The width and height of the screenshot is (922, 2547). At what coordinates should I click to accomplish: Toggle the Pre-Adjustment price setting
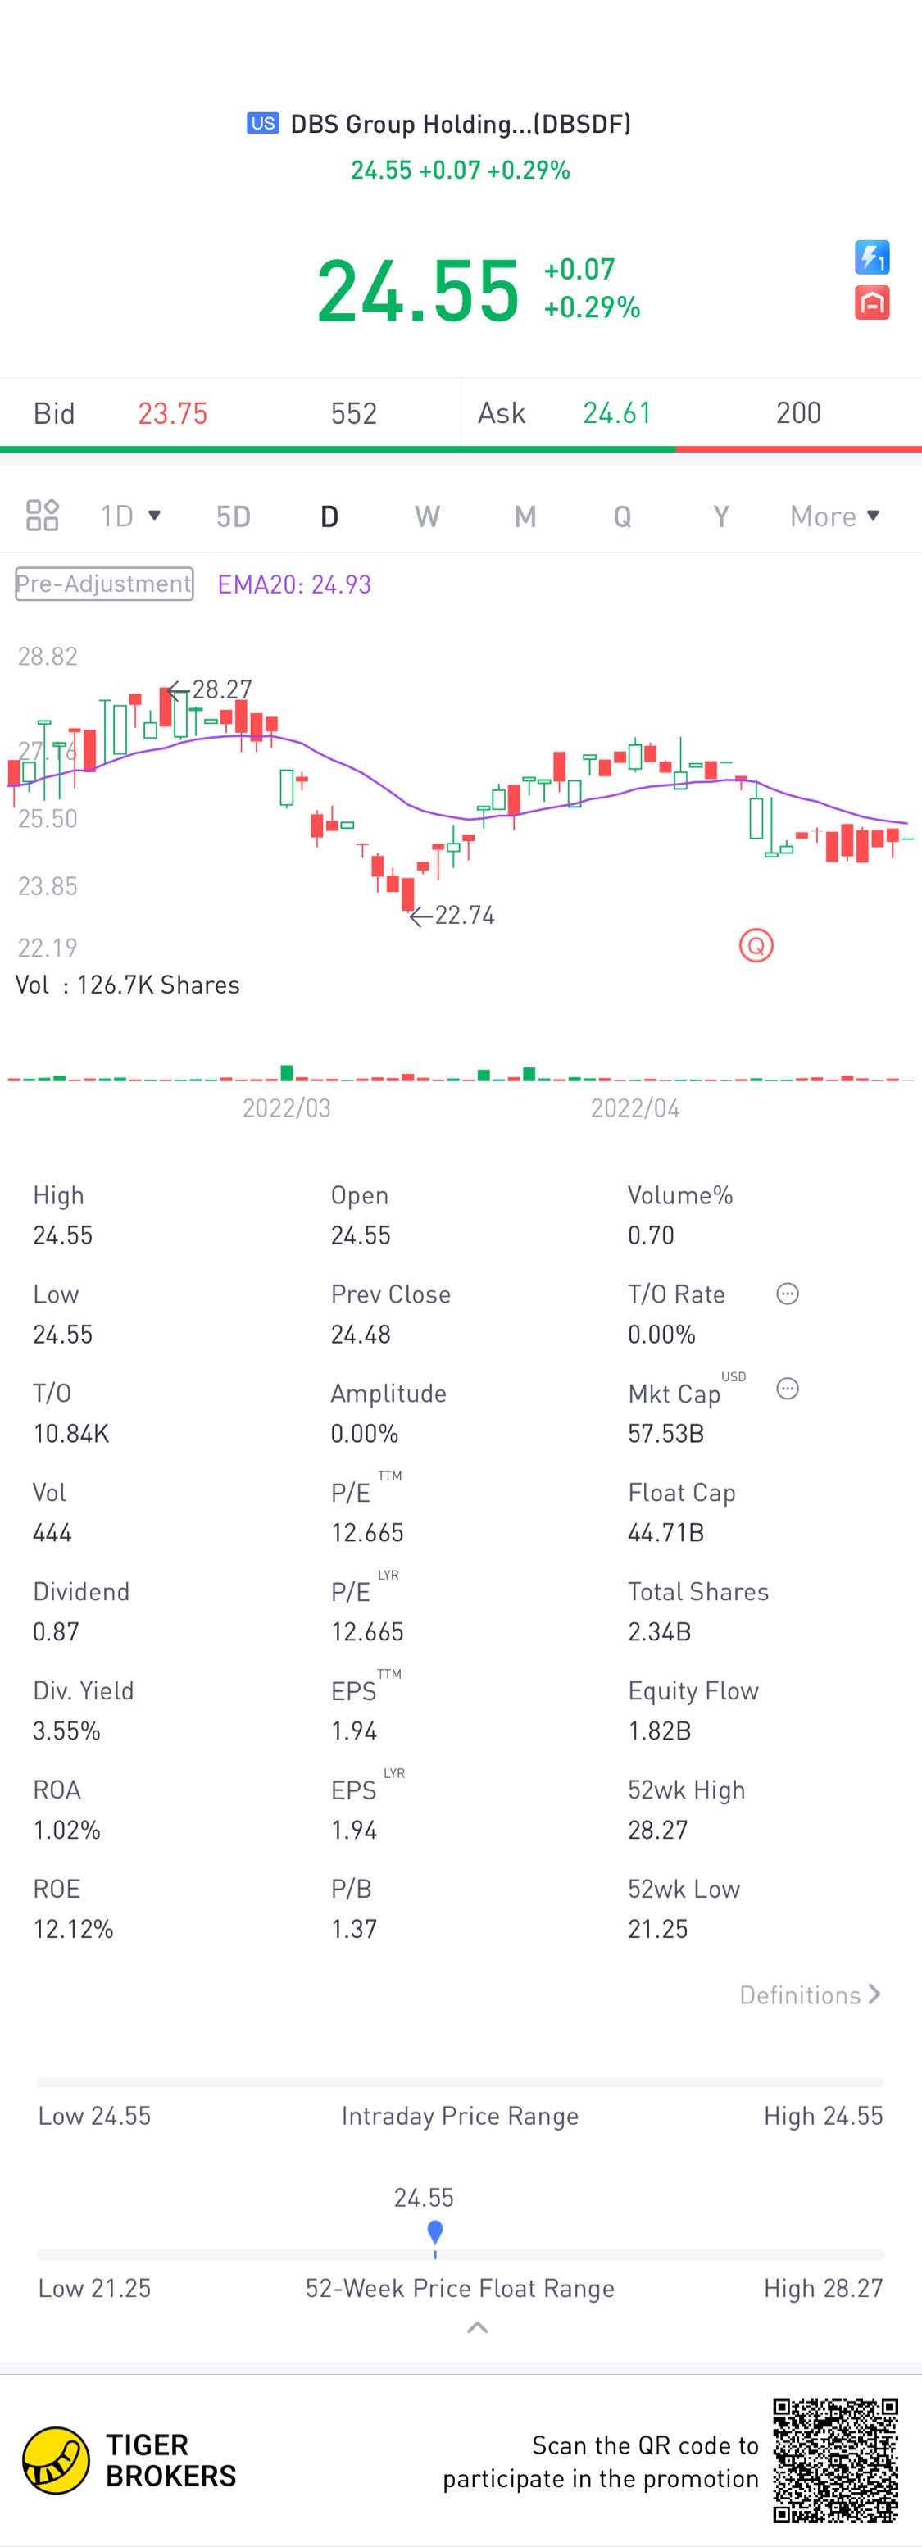[104, 584]
